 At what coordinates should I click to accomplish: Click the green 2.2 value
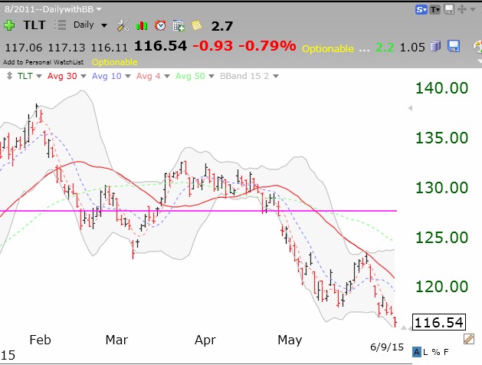[x=385, y=48]
